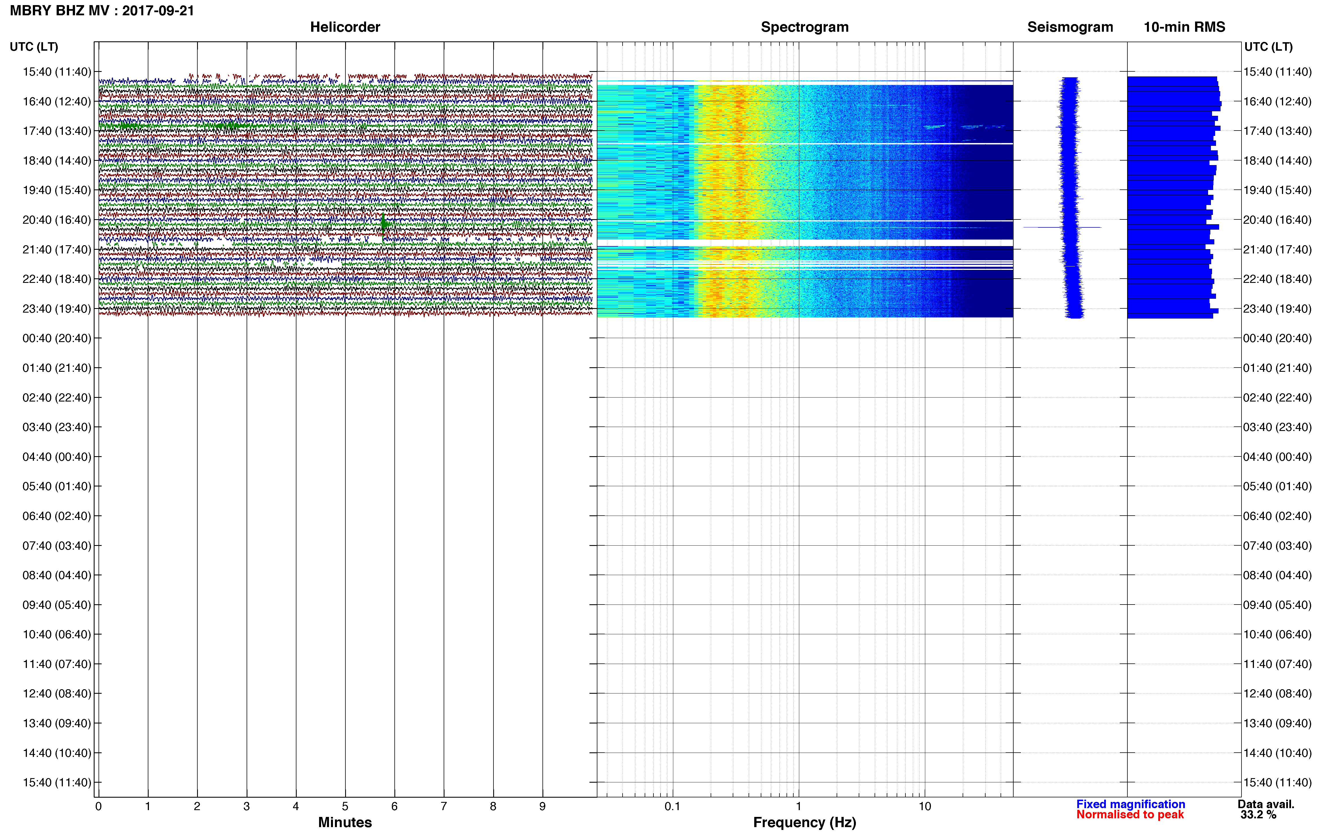Viewport: 1342px width, 839px height.
Task: Click left time label '20:40 (16:40)'
Action: tap(57, 220)
